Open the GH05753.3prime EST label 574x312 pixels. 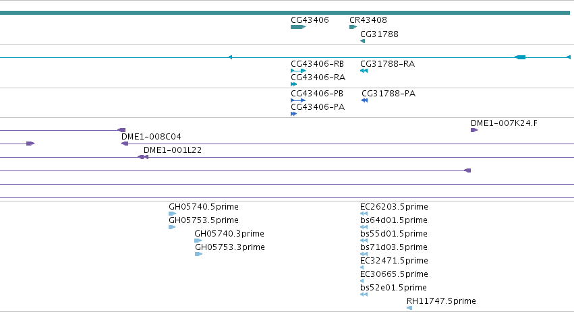click(230, 247)
